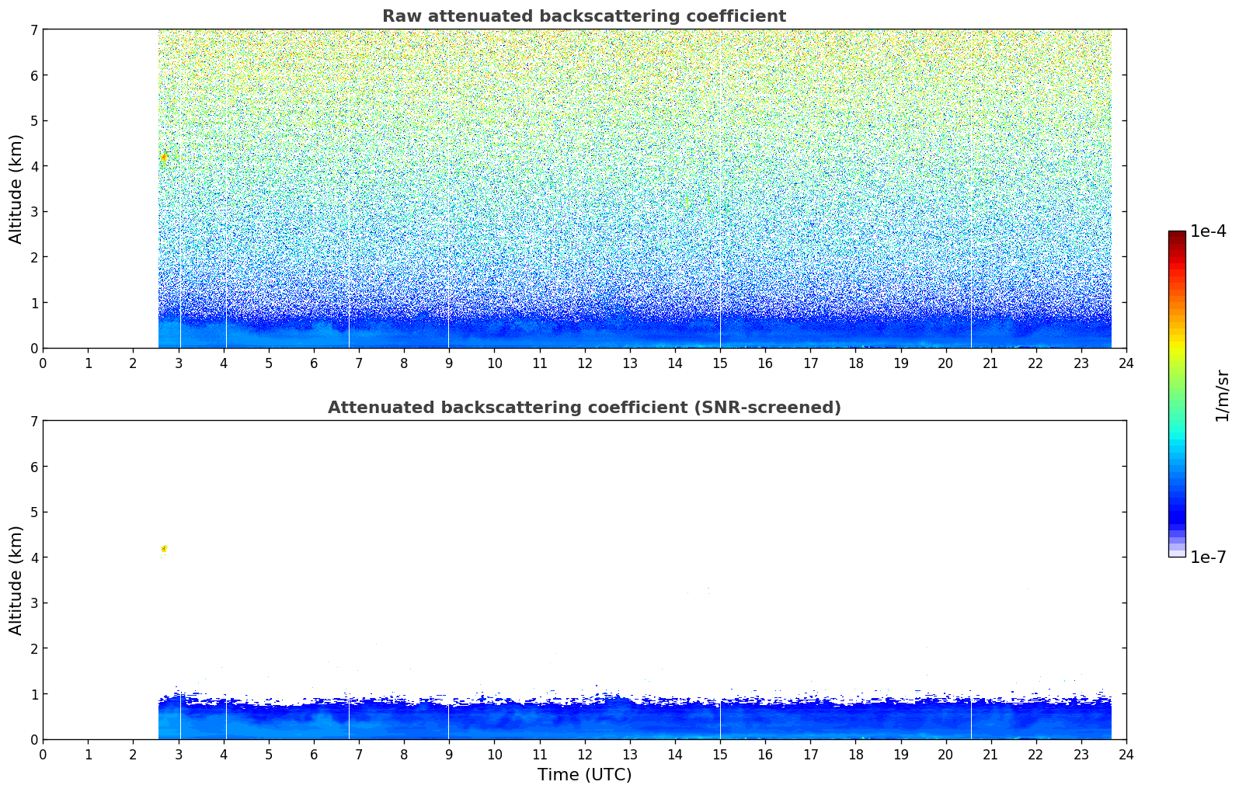The height and width of the screenshot is (792, 1239).
Task: Click time tick "12" under the raw plot
Action: tap(584, 363)
